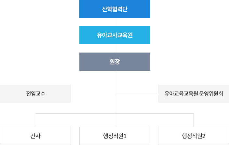The width and height of the screenshot is (229, 145).
Task: Open the 유아교육교육원 운영위원회 box
Action: tap(194, 94)
